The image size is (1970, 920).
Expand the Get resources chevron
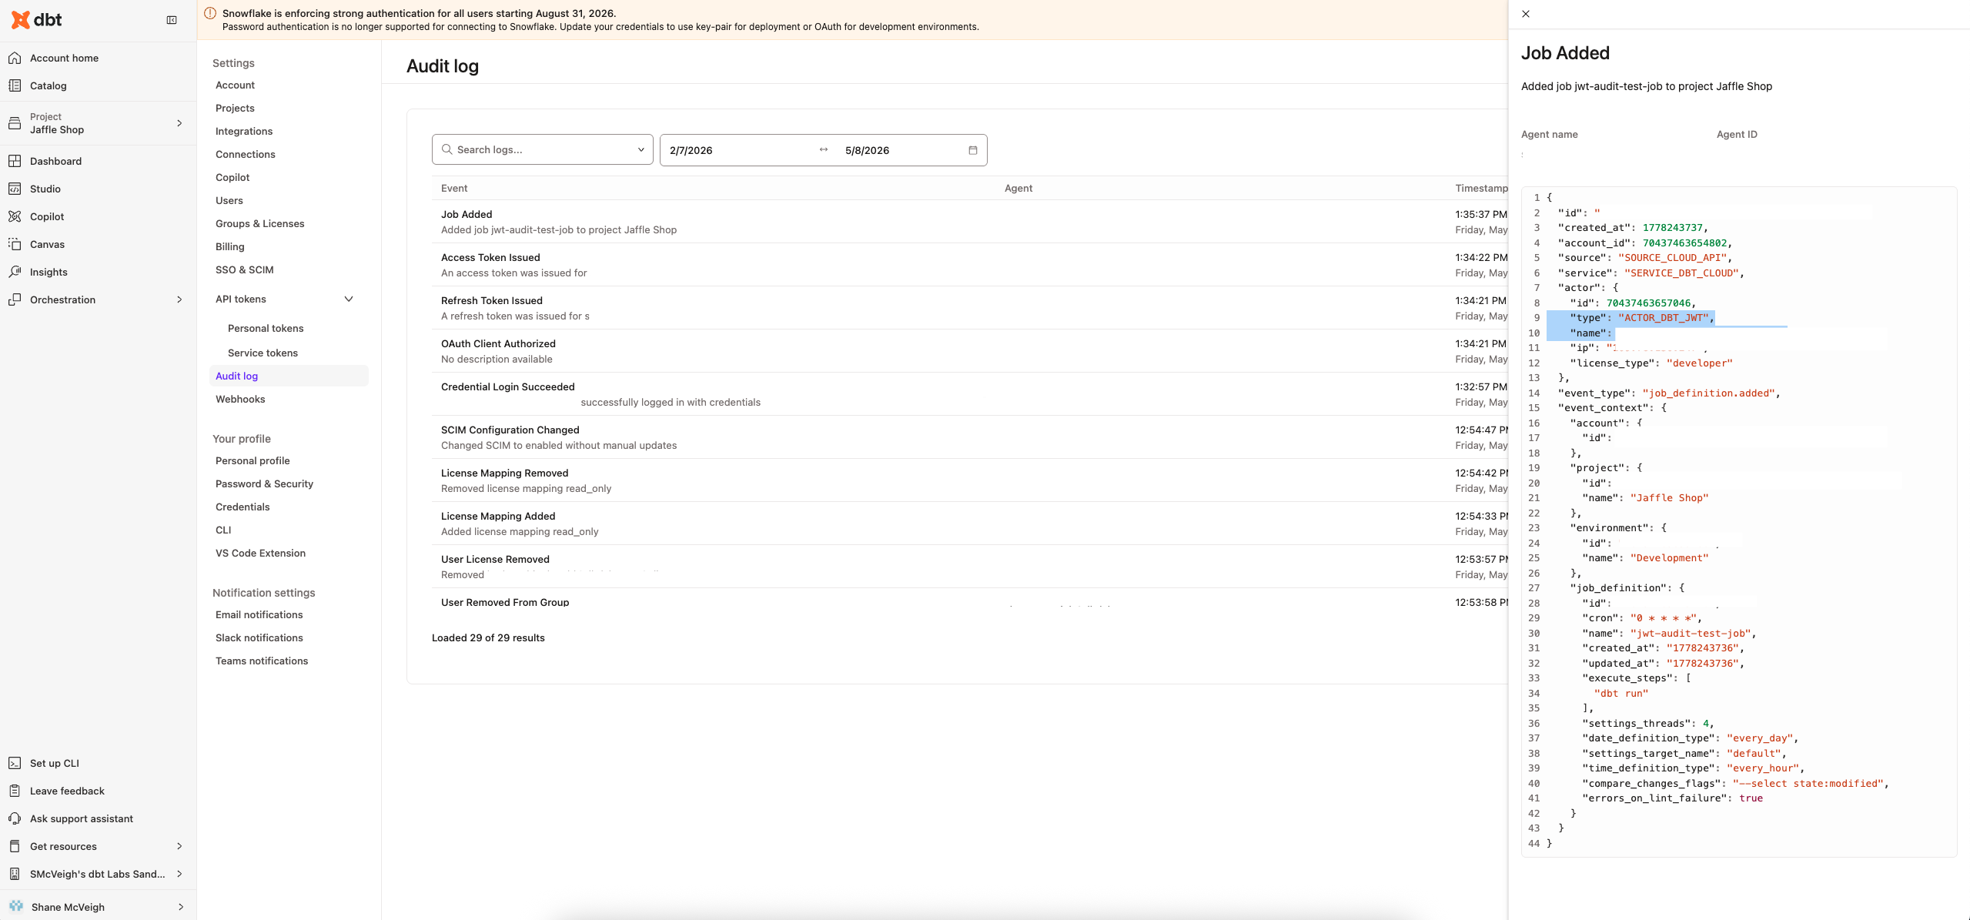[x=179, y=846]
